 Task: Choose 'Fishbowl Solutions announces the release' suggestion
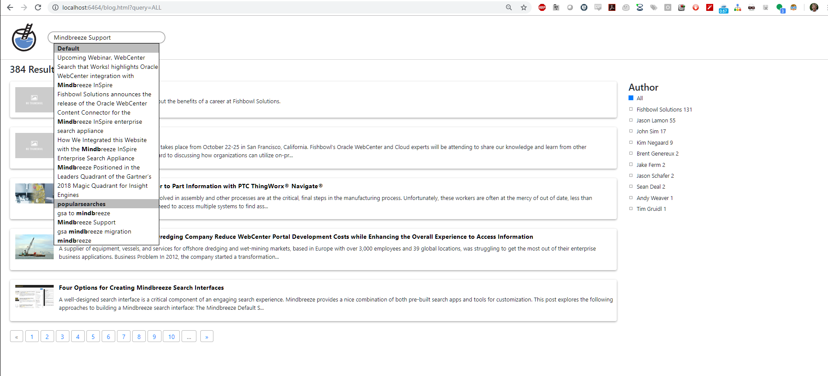click(x=107, y=112)
